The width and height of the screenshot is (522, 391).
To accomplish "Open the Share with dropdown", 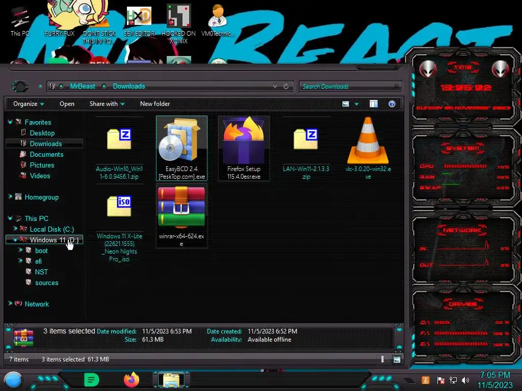I will 107,104.
